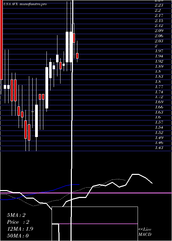Screen dimensions: 172x241
Task: Click the 1.69 price axis label
Action: pos(159,102)
